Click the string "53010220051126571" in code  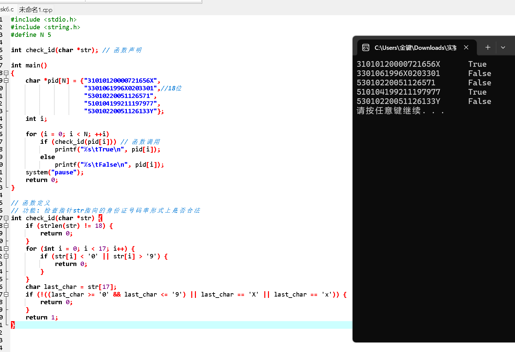(x=119, y=96)
